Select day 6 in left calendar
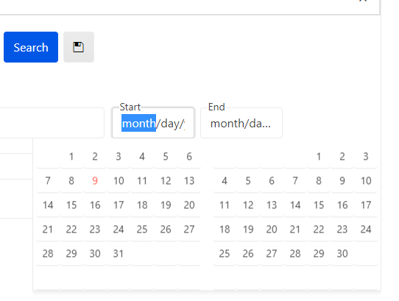399x301 pixels. (189, 157)
